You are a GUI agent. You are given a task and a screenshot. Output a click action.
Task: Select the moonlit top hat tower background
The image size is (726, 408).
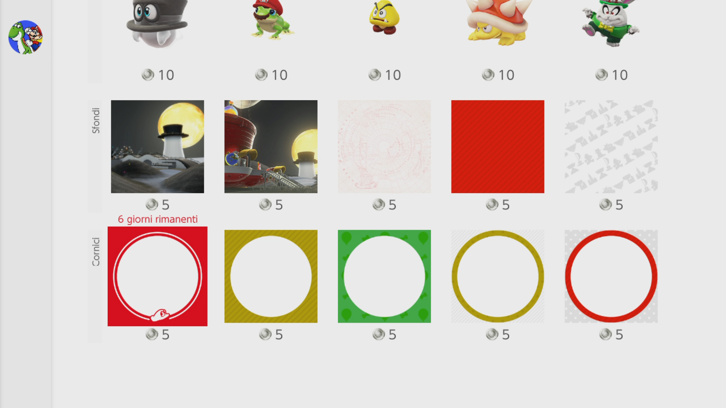point(157,147)
